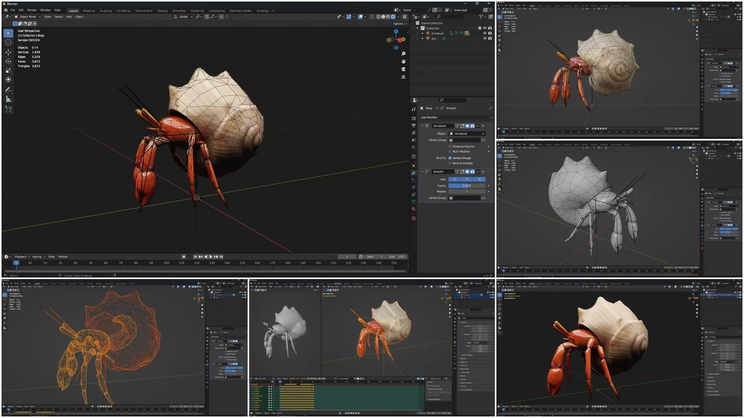Switch to the Shading workspace tab
This screenshot has width=744, height=418.
[x=162, y=11]
